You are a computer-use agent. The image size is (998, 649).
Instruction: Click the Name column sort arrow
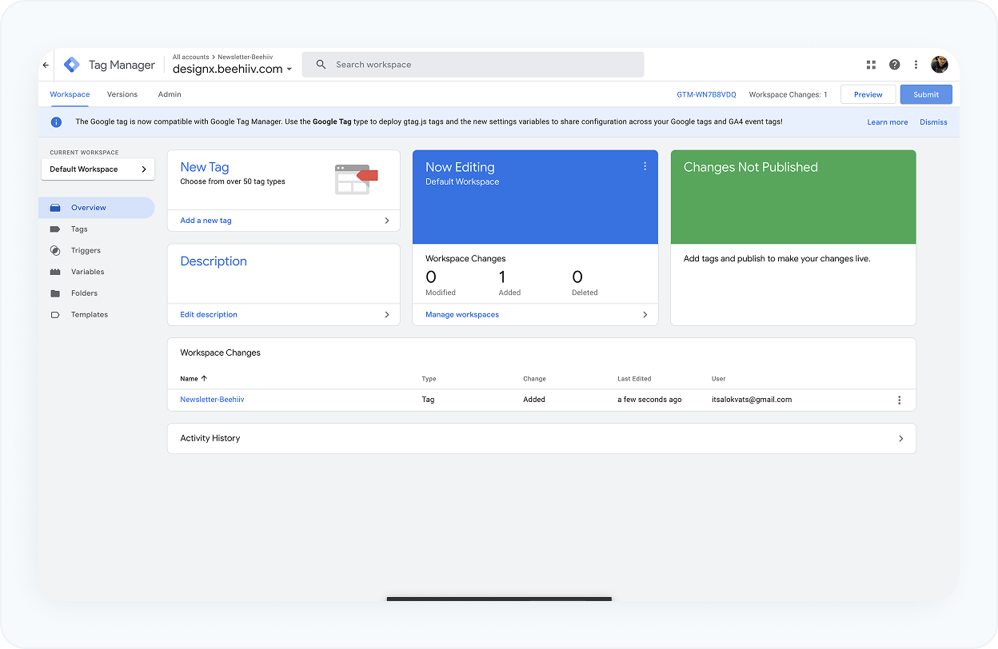(204, 379)
